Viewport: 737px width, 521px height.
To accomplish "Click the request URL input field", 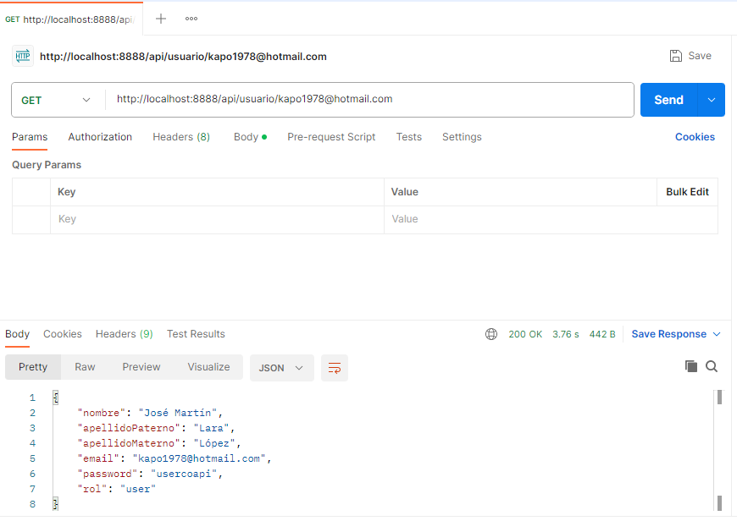I will click(369, 100).
